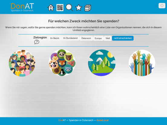This screenshot has height=125, width=167.
Task: Open the donat.or.at footer link
Action: [x=103, y=120]
